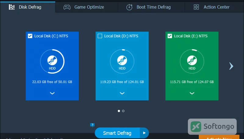Open the Boot Time Defrag tab
Viewport: 244px width, 139px height.
[151, 7]
